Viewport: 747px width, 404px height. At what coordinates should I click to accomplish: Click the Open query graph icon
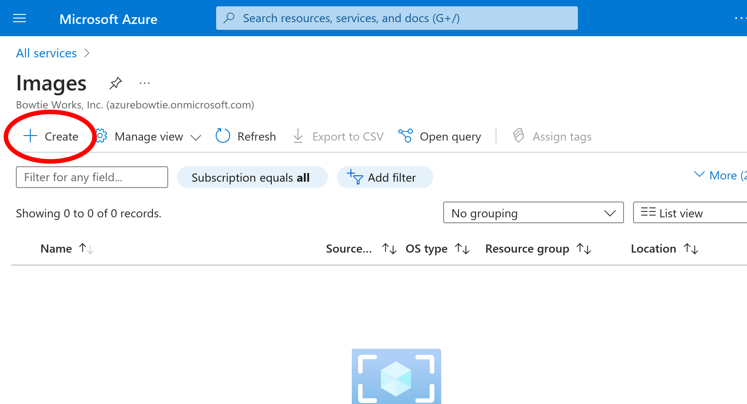click(x=406, y=136)
